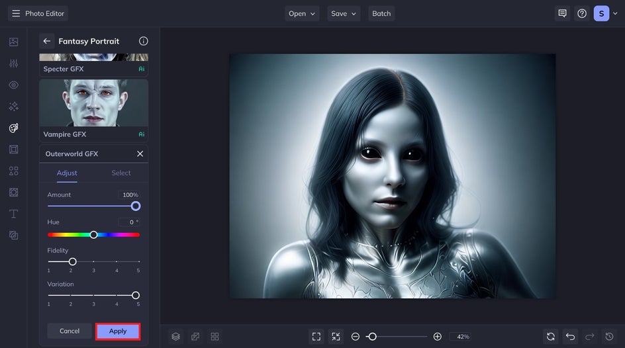
Task: Open the Image Manager sidebar icon
Action: 13,42
